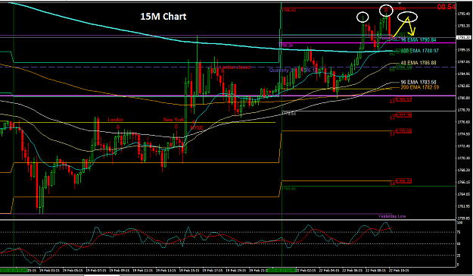Click the "22 Feb 10:15" time label
This screenshot has height=276, width=473.
click(x=399, y=270)
